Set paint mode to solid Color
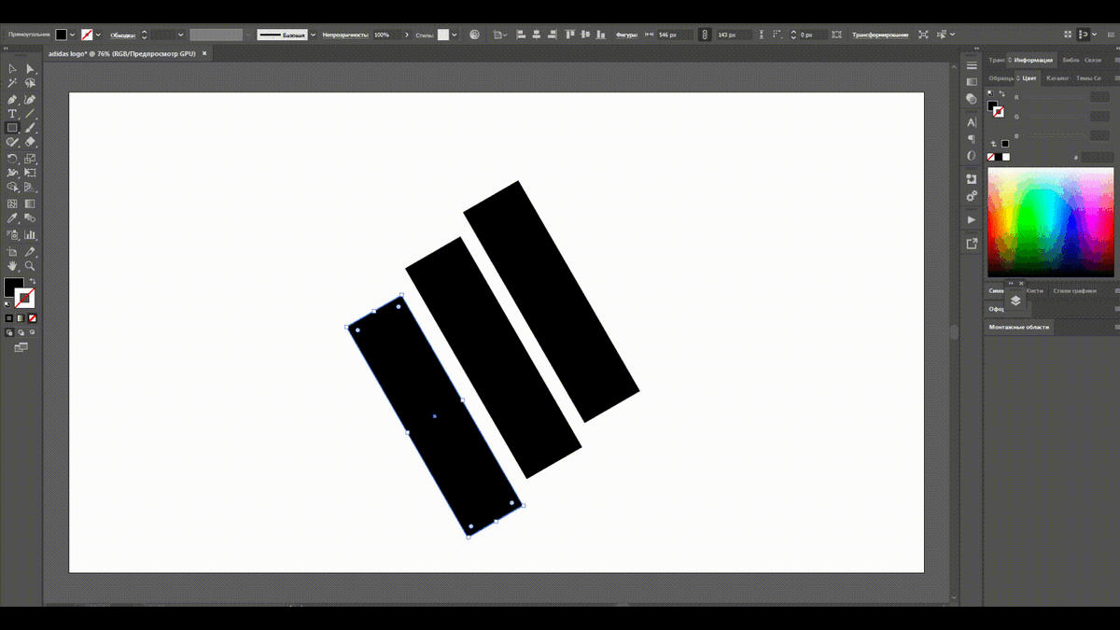Image resolution: width=1120 pixels, height=630 pixels. pyautogui.click(x=9, y=318)
